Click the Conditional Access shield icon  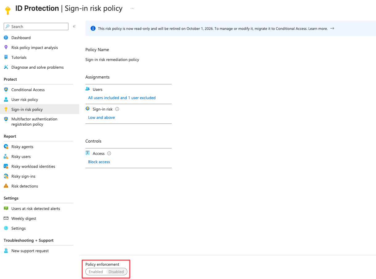[6, 90]
